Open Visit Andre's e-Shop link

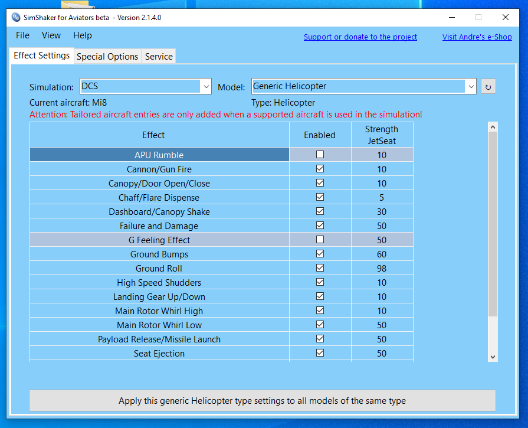[x=477, y=37]
